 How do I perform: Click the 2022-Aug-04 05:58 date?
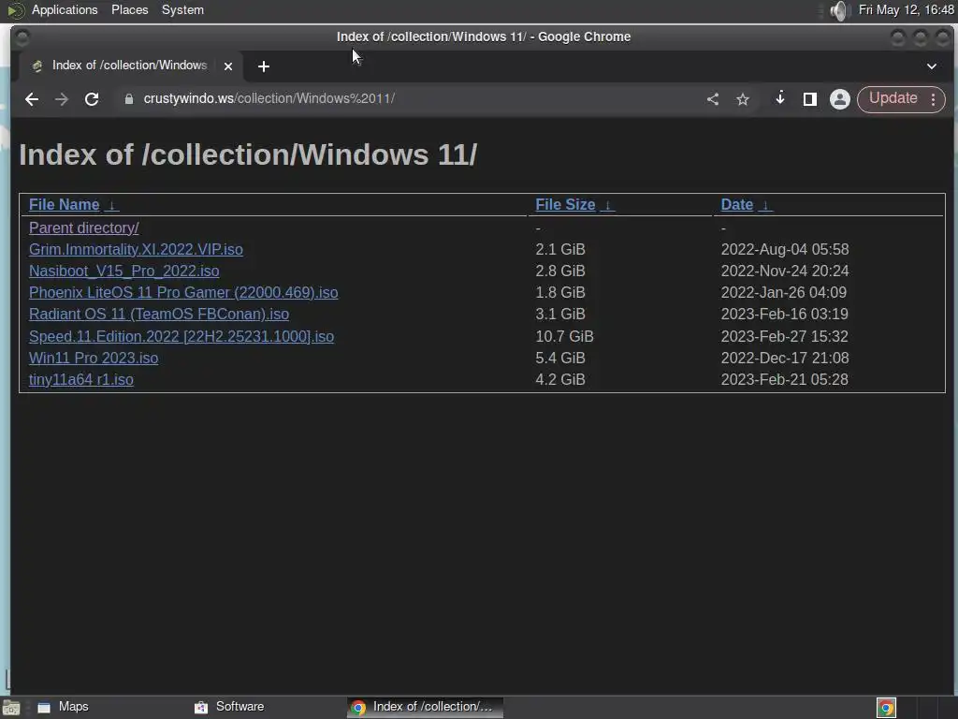(785, 249)
